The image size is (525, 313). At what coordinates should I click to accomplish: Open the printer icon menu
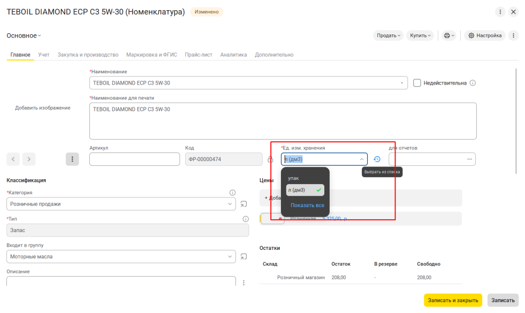(449, 35)
